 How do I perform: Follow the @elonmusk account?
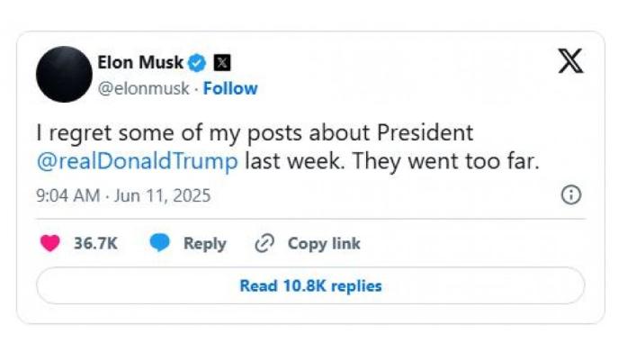tap(230, 88)
